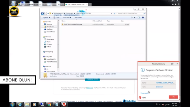Sort files by Type column

pyautogui.click(x=108, y=21)
